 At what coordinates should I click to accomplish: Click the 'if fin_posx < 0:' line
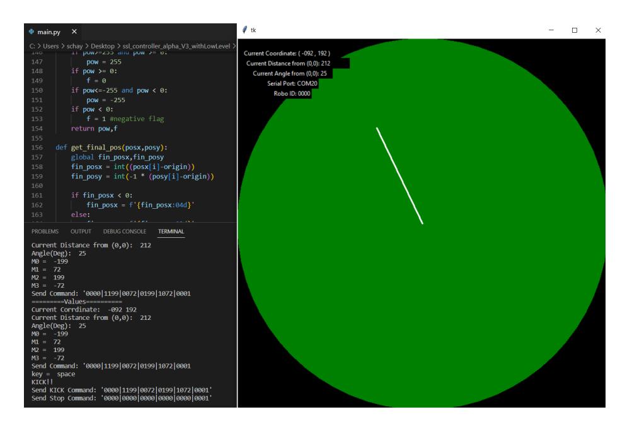(x=101, y=195)
